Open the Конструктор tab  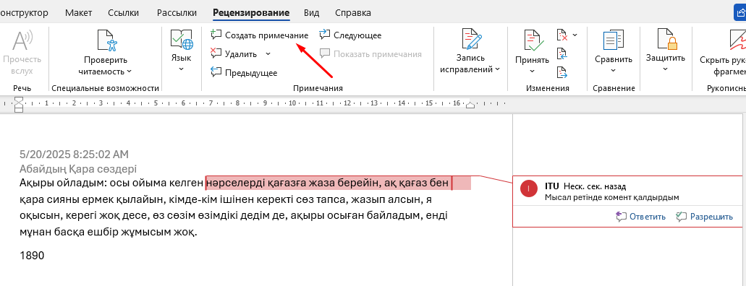[24, 13]
